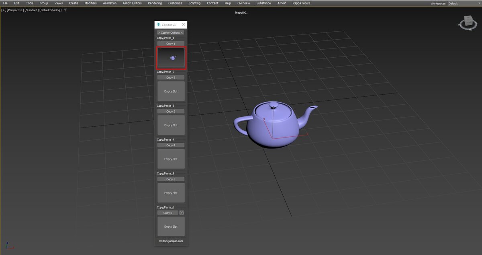The width and height of the screenshot is (482, 255).
Task: Open the Group menu
Action: pyautogui.click(x=44, y=3)
